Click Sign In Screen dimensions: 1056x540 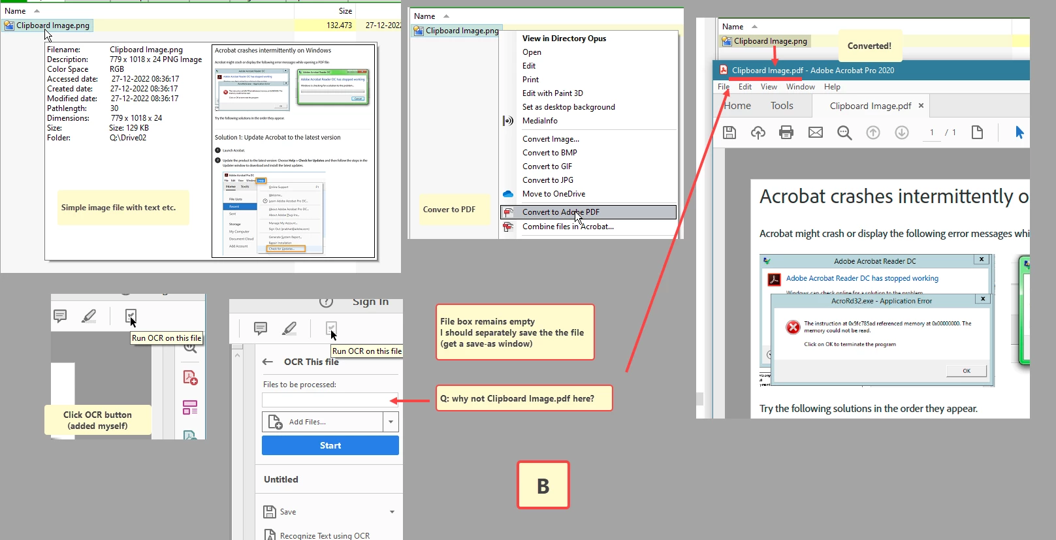pyautogui.click(x=370, y=302)
